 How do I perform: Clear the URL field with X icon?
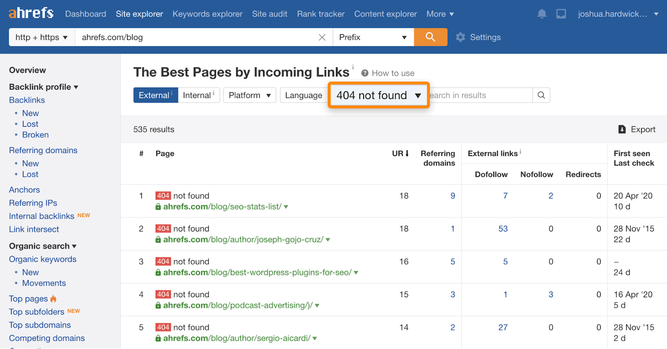click(322, 38)
